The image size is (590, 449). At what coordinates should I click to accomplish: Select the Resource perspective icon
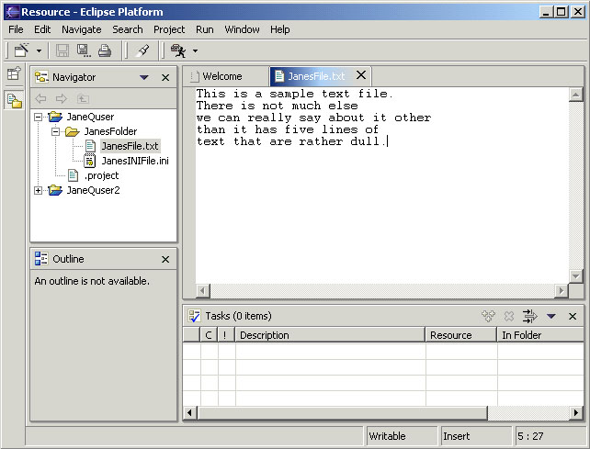point(15,100)
